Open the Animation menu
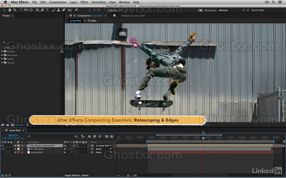This screenshot has width=286, height=178. 98,2
